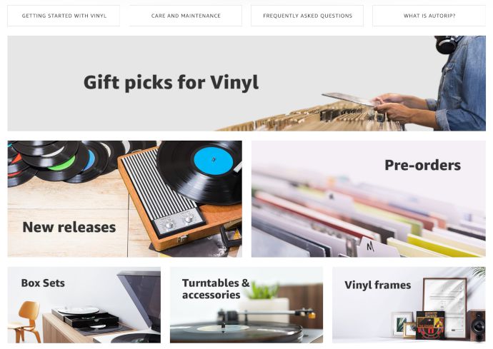The width and height of the screenshot is (493, 349).
Task: Click the framed album art in Vinyl frames
Action: [x=430, y=325]
